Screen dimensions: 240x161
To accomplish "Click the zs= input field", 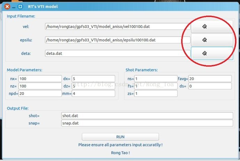I will click(x=156, y=94).
